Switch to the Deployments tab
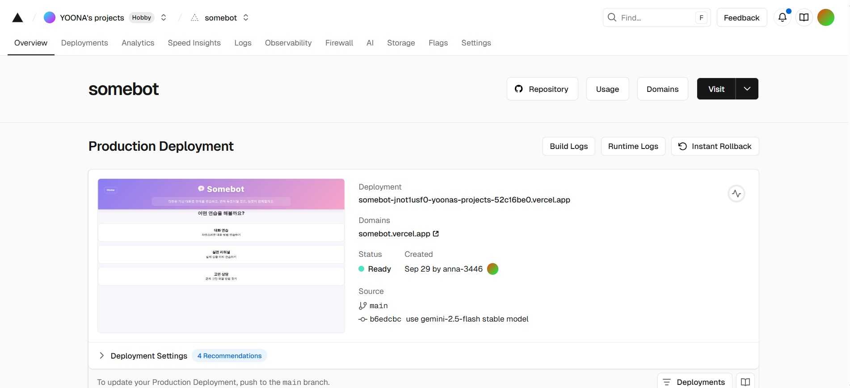850x388 pixels. coord(84,43)
